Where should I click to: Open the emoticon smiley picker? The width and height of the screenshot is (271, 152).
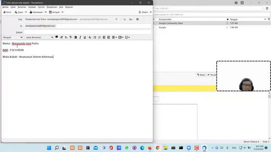pos(127,38)
